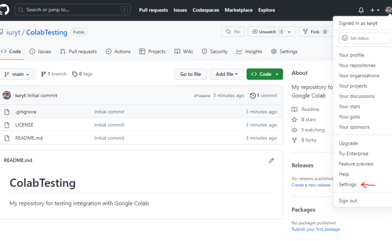The image size is (392, 241).
Task: Select Your profile menu entry
Action: click(x=351, y=55)
